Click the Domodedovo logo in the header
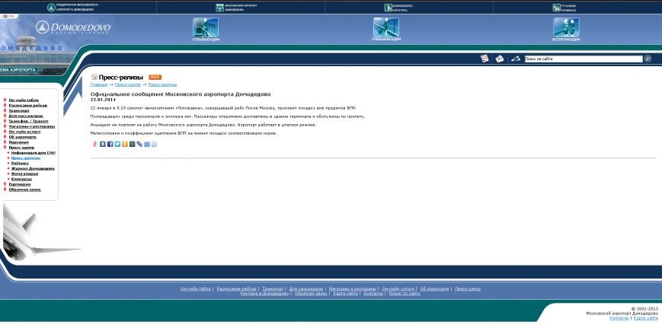The image size is (662, 328). tap(73, 27)
